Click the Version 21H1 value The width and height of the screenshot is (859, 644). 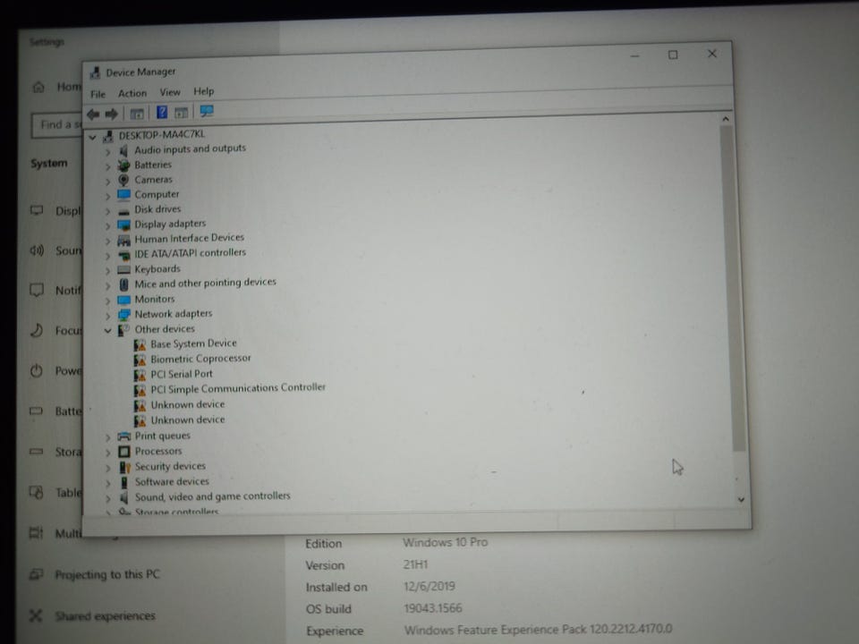415,564
